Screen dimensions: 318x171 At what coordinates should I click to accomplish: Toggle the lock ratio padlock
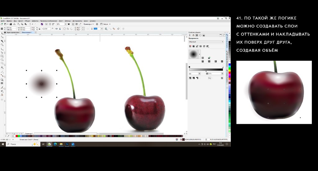pyautogui.click(x=39, y=29)
